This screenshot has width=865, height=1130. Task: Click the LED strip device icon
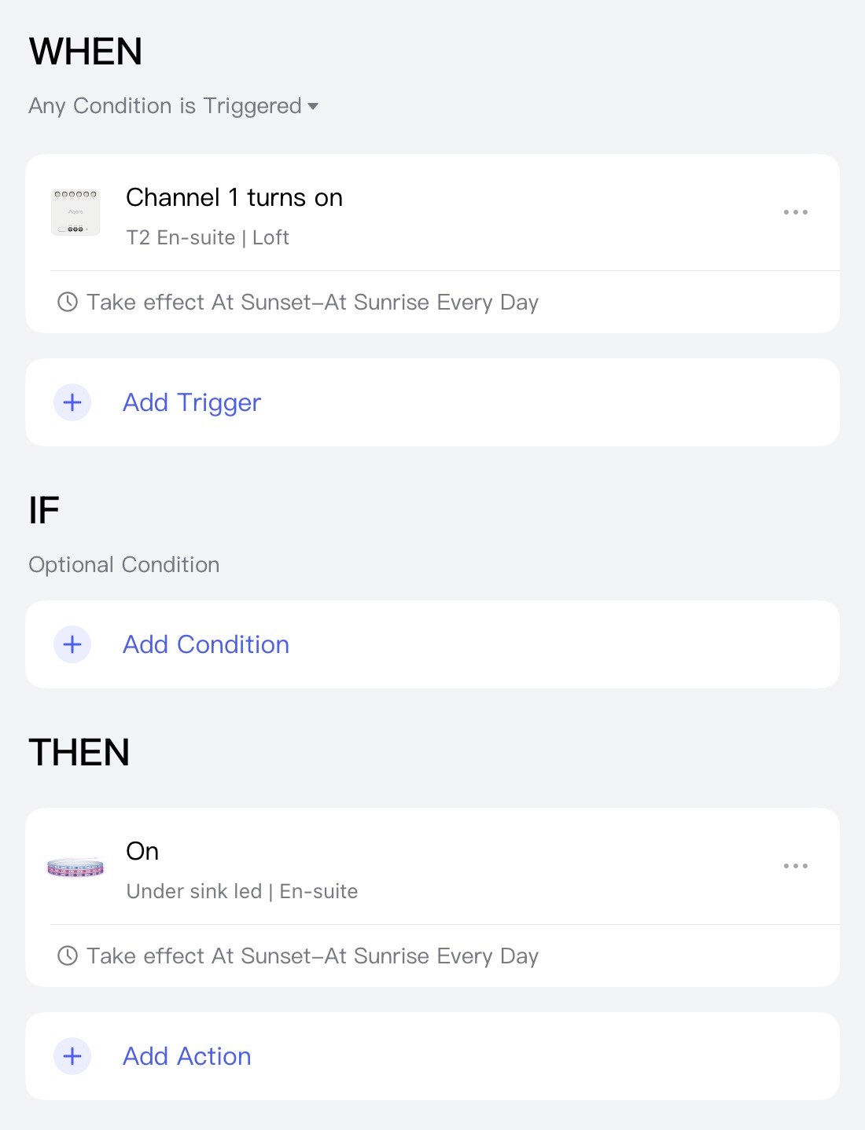75,868
